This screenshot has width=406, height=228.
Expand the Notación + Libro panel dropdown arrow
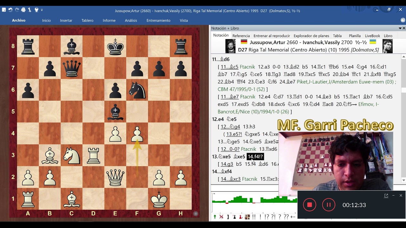(x=400, y=28)
